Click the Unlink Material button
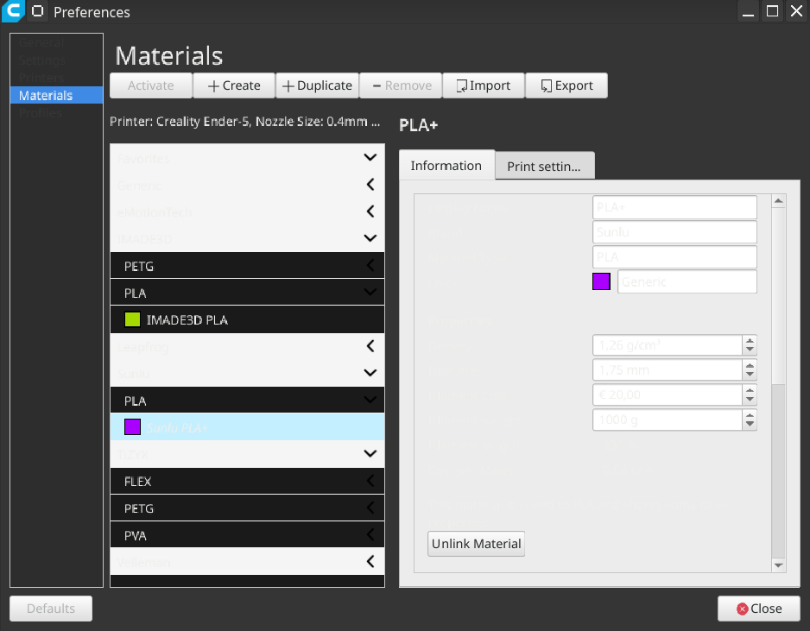The height and width of the screenshot is (631, 810). [x=477, y=544]
